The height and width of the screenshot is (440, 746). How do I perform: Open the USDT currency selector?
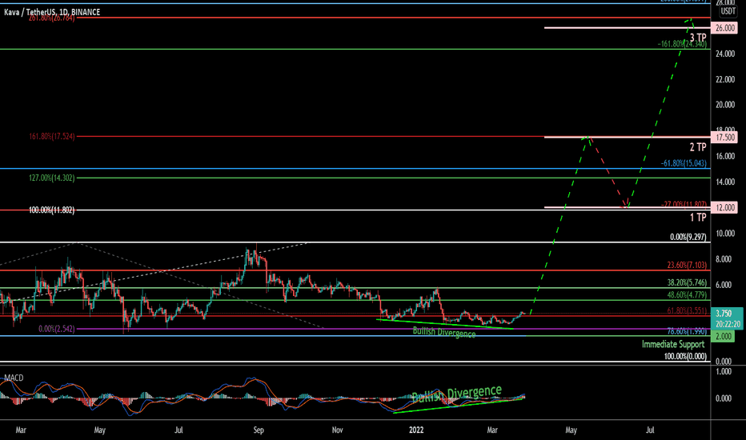point(728,11)
